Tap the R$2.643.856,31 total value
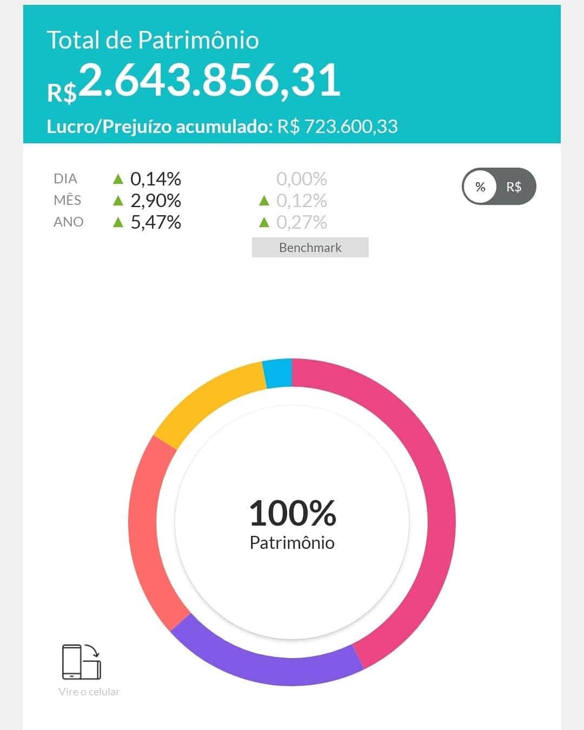 coord(194,81)
